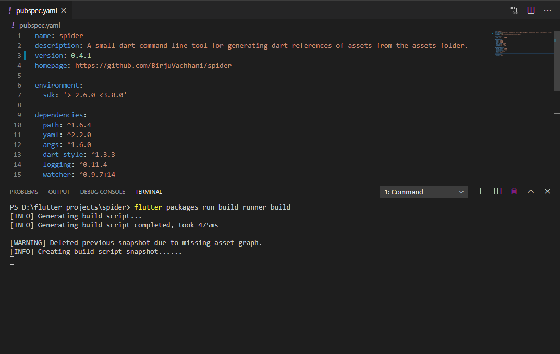Switch to the DEBUG CONSOLE tab

coord(102,191)
